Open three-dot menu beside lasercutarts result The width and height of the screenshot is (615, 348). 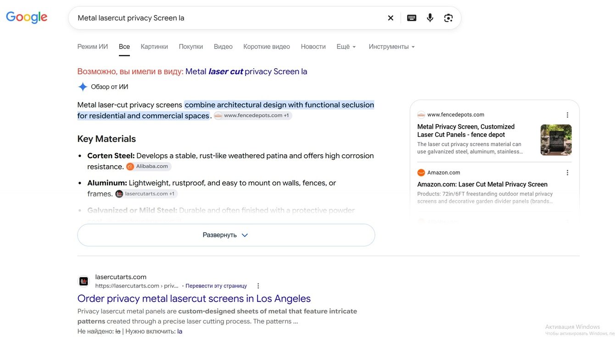(258, 286)
